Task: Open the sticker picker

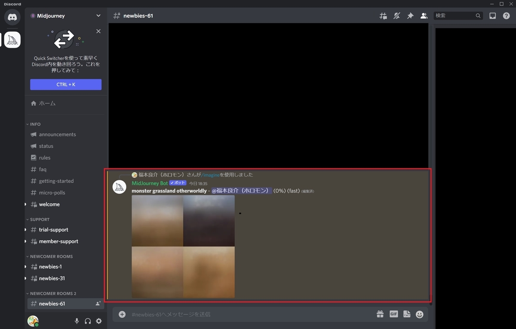Action: (x=407, y=314)
